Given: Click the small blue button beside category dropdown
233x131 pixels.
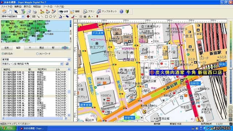Looking at the screenshot, I should [67, 64].
